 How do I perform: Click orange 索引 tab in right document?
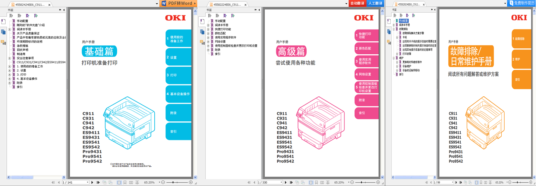[521, 80]
